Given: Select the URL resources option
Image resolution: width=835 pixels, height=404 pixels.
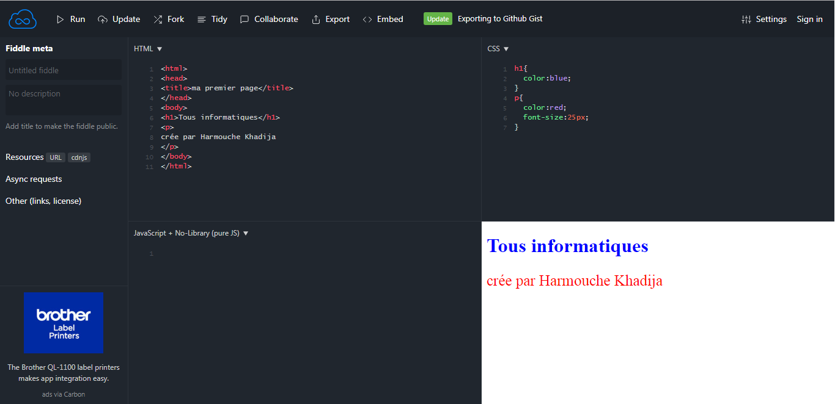Looking at the screenshot, I should [x=56, y=157].
